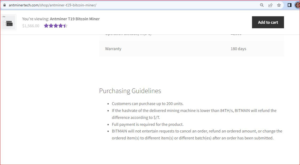This screenshot has width=300, height=165.
Task: Click the share page icon
Action: coord(270,5)
